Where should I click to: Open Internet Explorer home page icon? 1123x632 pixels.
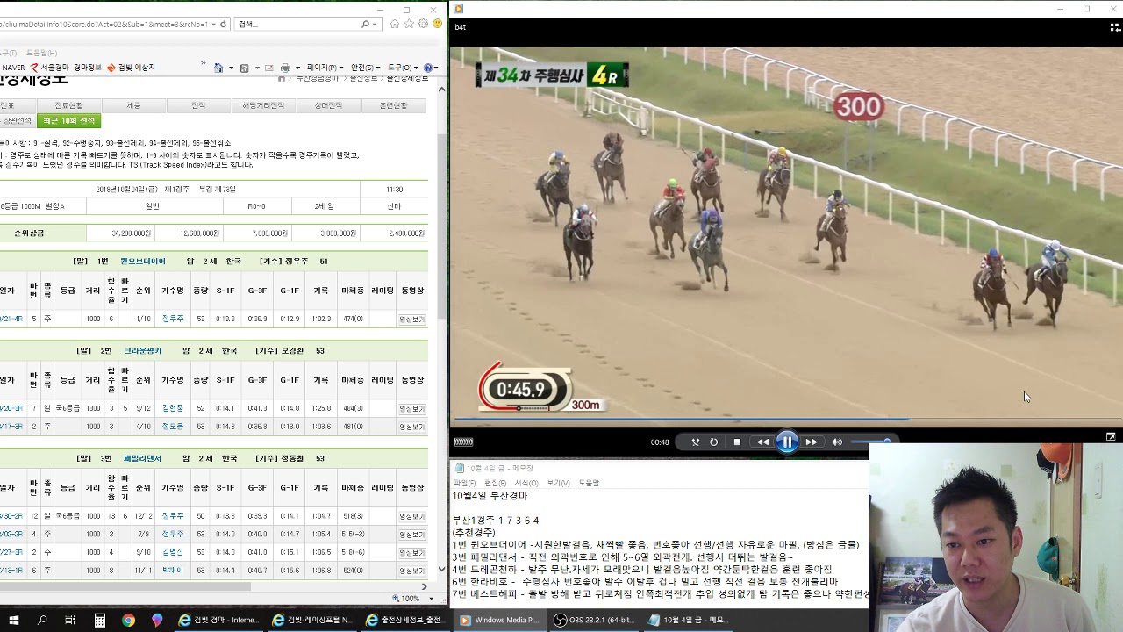(x=395, y=24)
